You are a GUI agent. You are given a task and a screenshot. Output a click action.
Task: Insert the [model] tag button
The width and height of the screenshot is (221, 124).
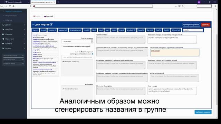tap(87, 30)
